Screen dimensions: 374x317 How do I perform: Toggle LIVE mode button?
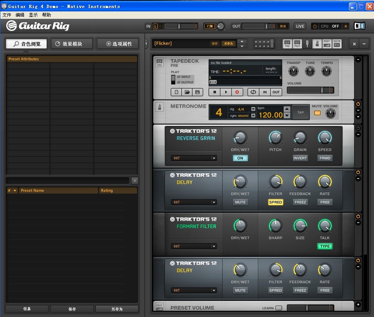(x=300, y=26)
